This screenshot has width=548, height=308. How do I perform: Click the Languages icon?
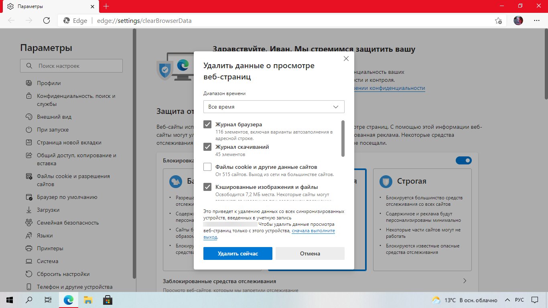(29, 235)
